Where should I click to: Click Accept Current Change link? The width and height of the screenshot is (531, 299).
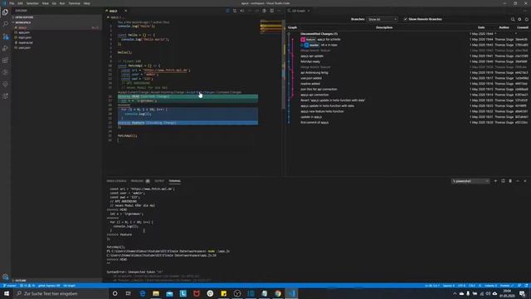click(x=133, y=92)
